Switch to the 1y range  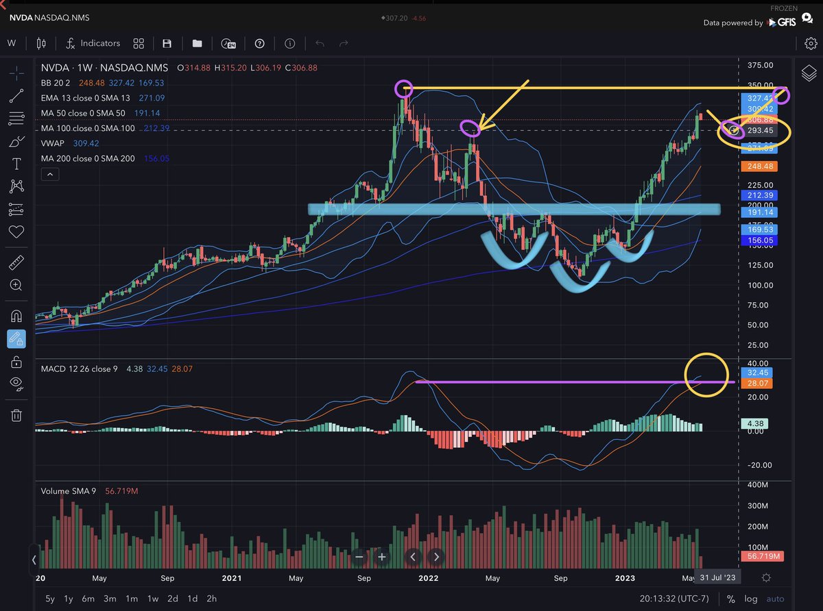click(69, 599)
